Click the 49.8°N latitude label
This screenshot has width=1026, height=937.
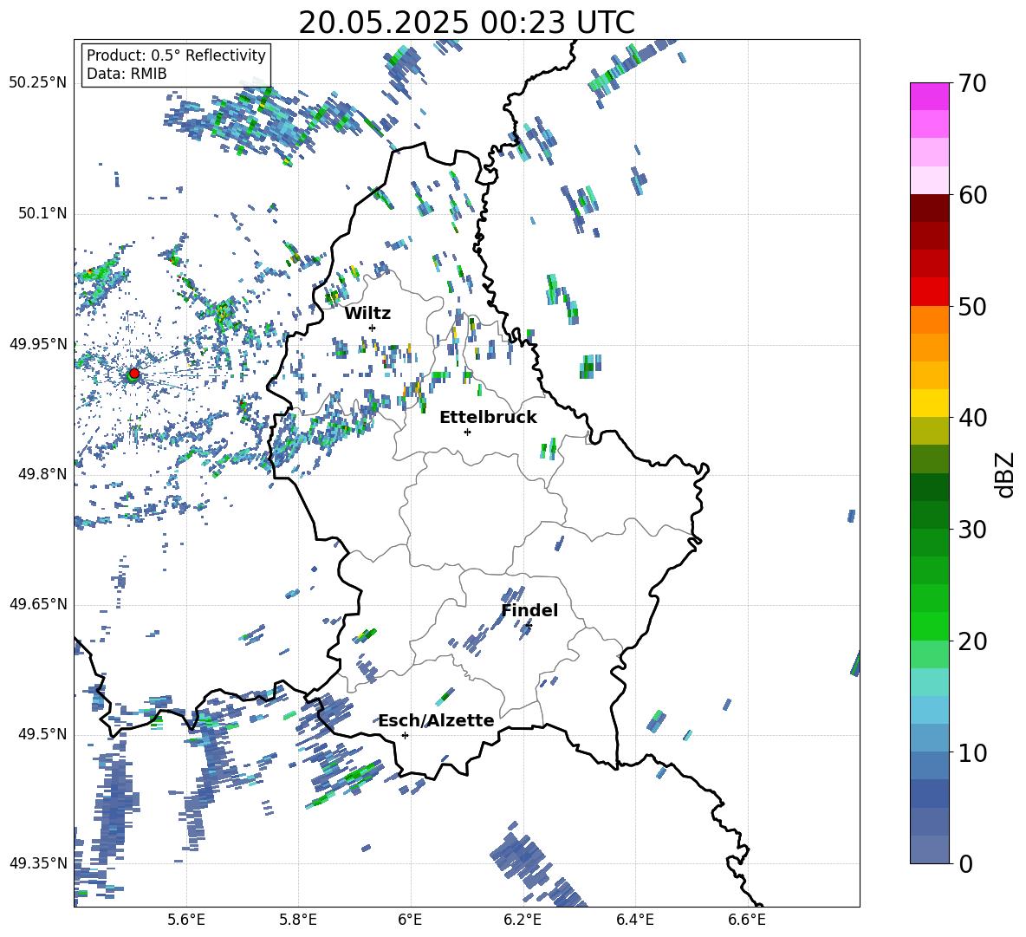pyautogui.click(x=42, y=474)
